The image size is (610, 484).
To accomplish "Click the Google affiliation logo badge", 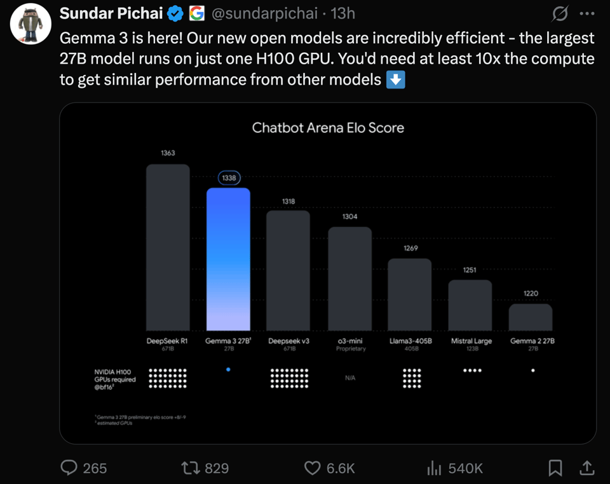I will point(196,13).
